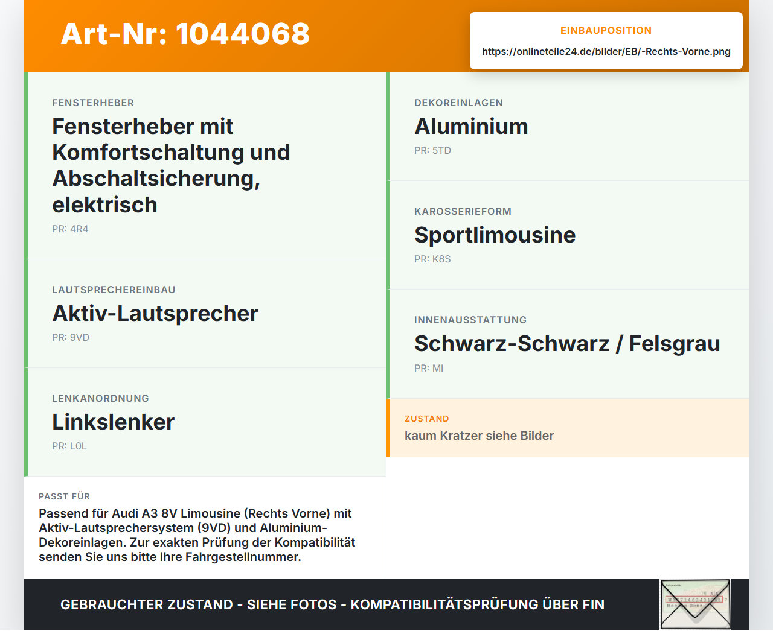
Task: Click the KAROSSERIEFORM label
Action: coord(463,211)
